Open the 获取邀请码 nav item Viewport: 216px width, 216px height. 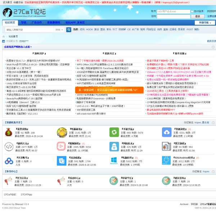54,22
